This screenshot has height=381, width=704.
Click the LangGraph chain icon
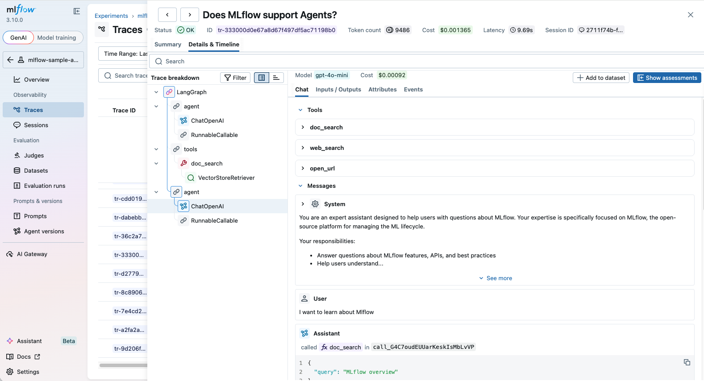[x=169, y=92]
